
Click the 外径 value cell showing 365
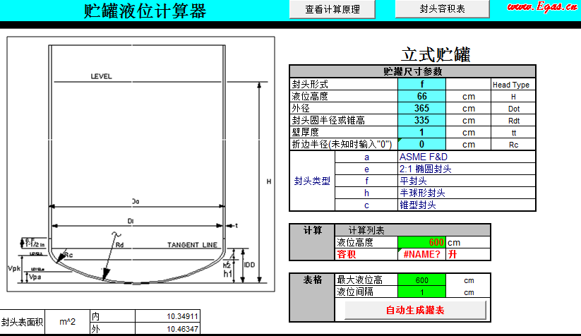pos(421,108)
